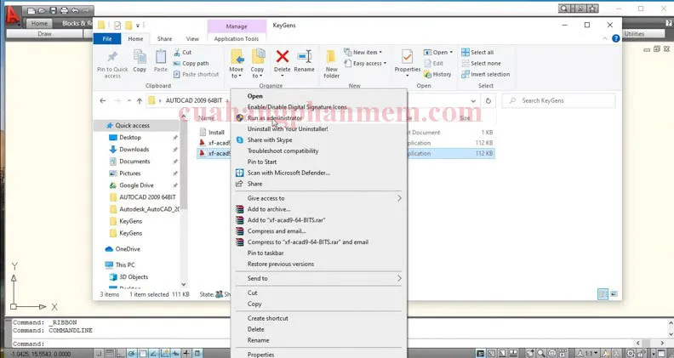
Task: Click the Rename icon in Organize group
Action: pos(304,56)
